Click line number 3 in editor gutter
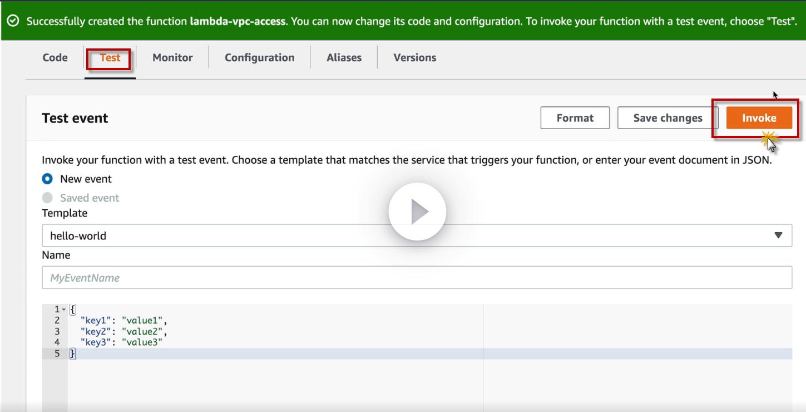This screenshot has width=806, height=412. pos(57,331)
